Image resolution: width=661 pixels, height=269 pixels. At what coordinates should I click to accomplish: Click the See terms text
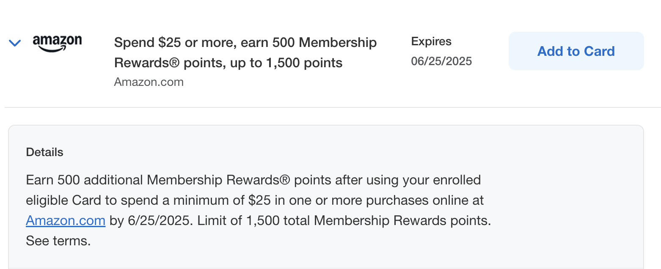click(58, 241)
